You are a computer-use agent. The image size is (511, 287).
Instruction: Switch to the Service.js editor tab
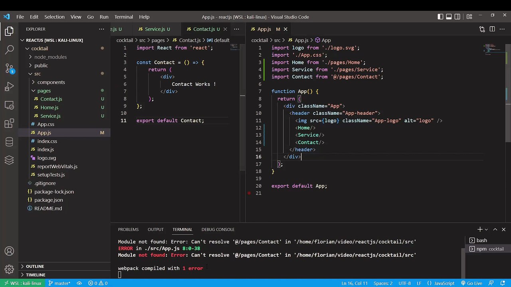(155, 29)
